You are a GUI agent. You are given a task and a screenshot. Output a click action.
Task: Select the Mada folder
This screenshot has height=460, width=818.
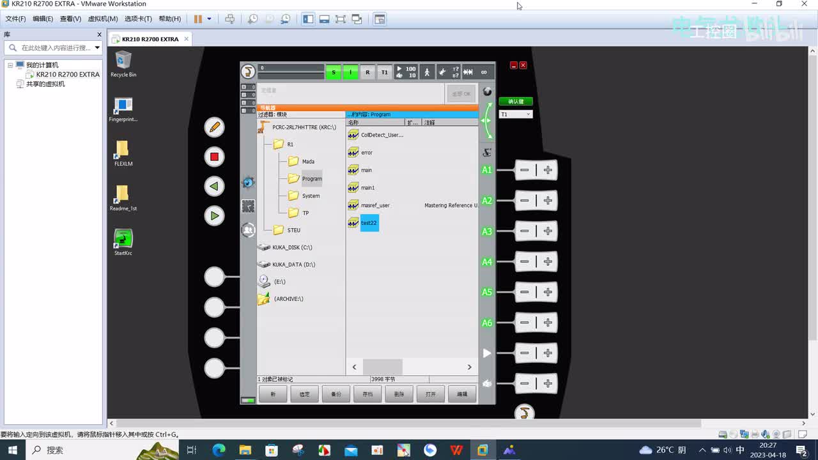click(301, 162)
